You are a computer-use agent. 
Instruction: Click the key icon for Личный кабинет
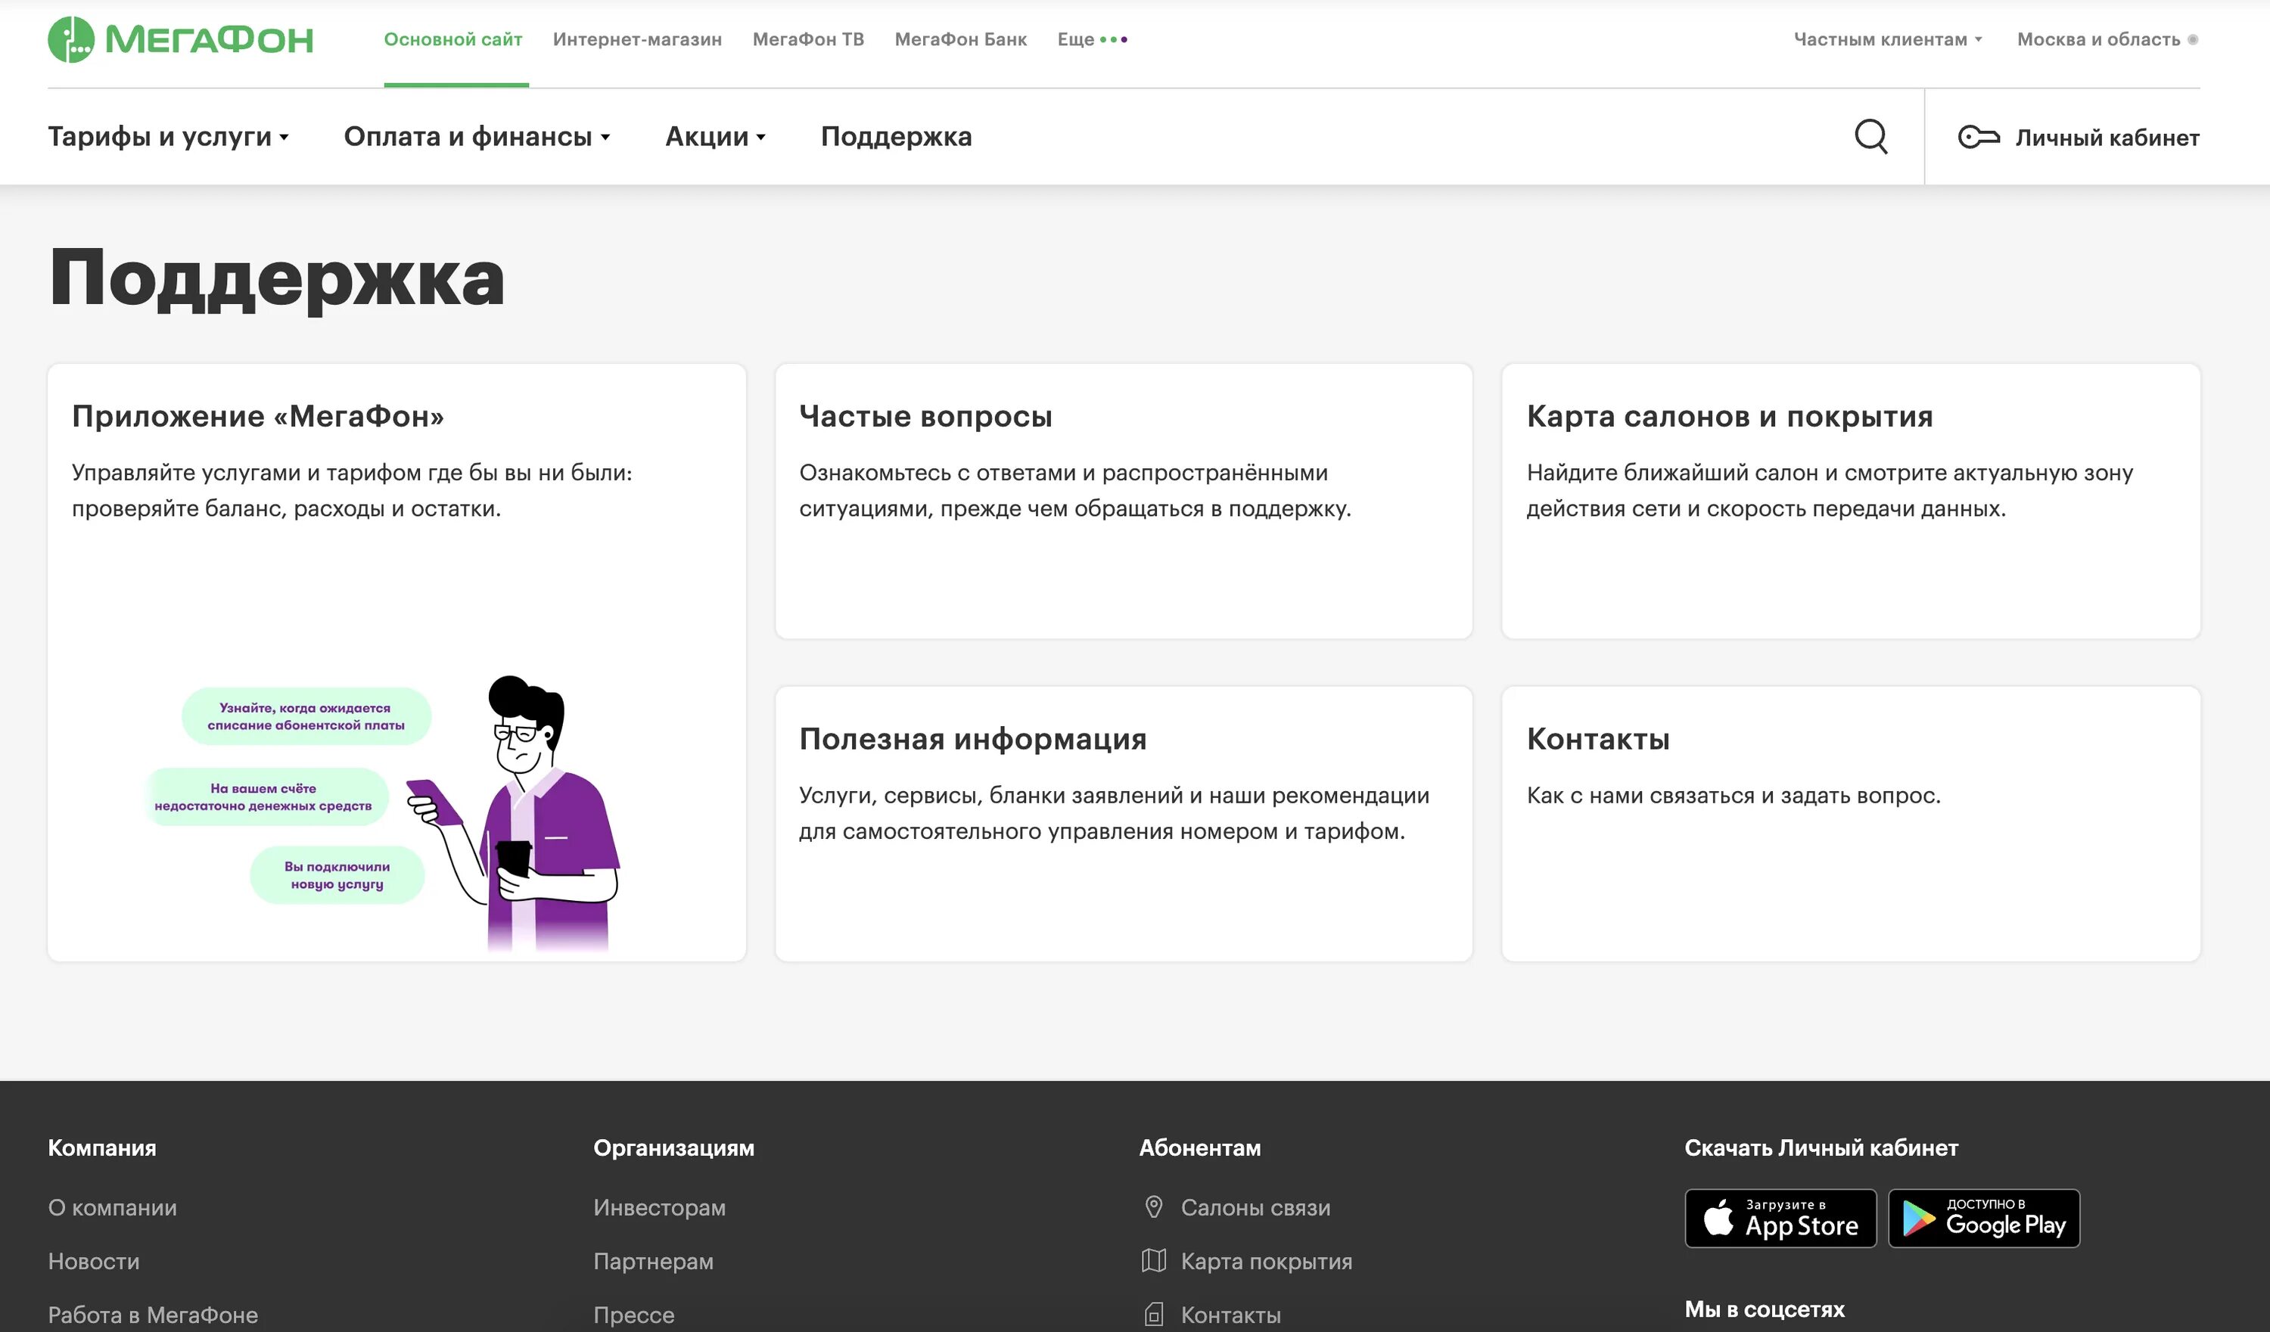1978,137
